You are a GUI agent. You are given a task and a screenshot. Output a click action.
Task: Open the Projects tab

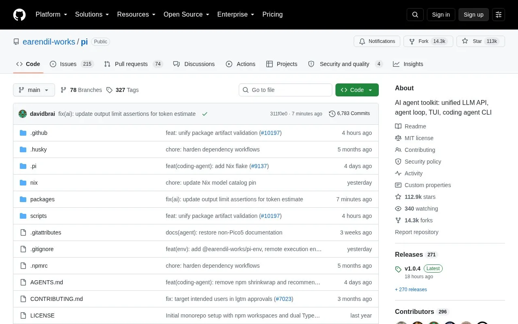pos(282,64)
